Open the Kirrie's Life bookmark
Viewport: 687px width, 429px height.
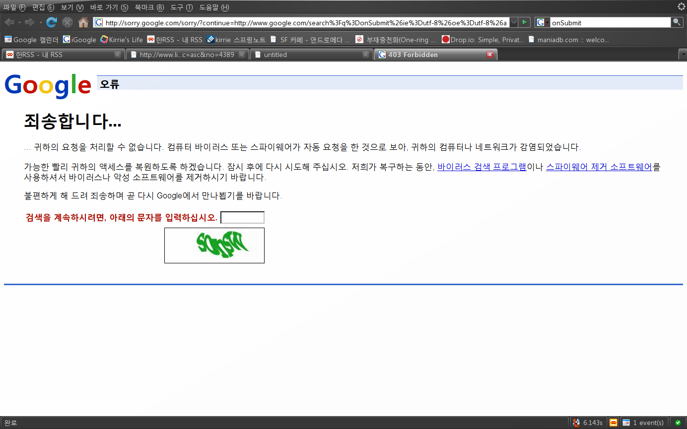click(121, 40)
